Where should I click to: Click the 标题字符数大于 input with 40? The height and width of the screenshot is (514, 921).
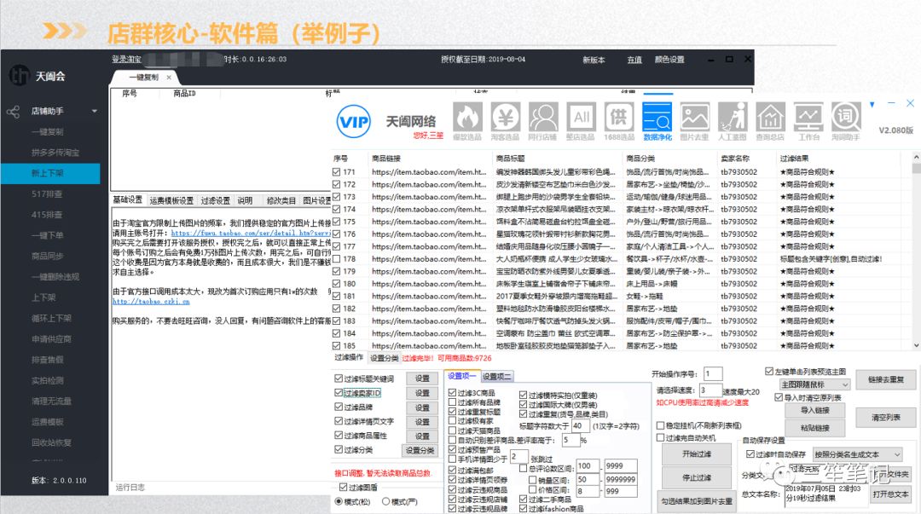pos(581,426)
